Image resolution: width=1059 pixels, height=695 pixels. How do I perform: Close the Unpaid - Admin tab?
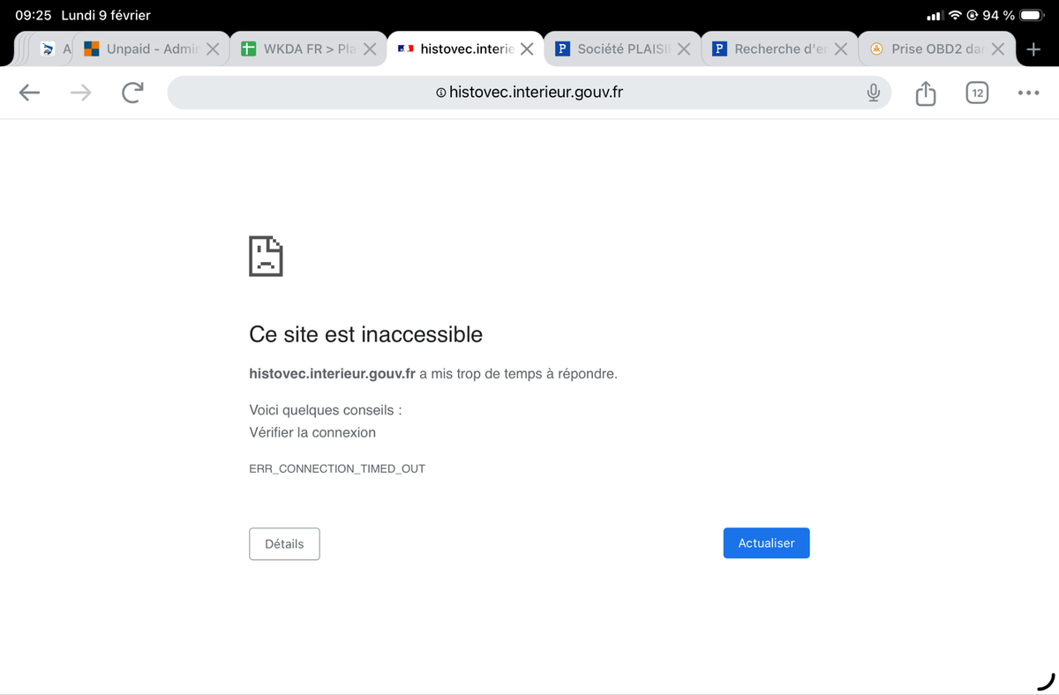[213, 49]
